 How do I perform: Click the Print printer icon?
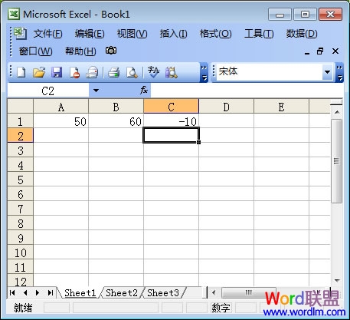tap(113, 72)
